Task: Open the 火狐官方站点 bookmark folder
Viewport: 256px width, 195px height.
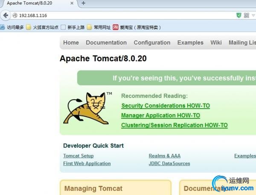Action: pos(42,27)
